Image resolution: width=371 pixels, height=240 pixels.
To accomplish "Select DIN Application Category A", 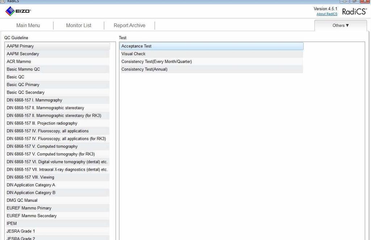I will 58,185.
